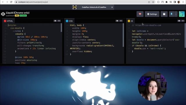
Task: Go back in browser history
Action: coord(3,2)
